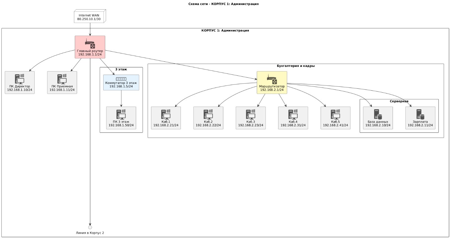Viewport: 450px width, 238px height.
Task: Select the Каб.2 workstation icon
Action: pyautogui.click(x=208, y=114)
